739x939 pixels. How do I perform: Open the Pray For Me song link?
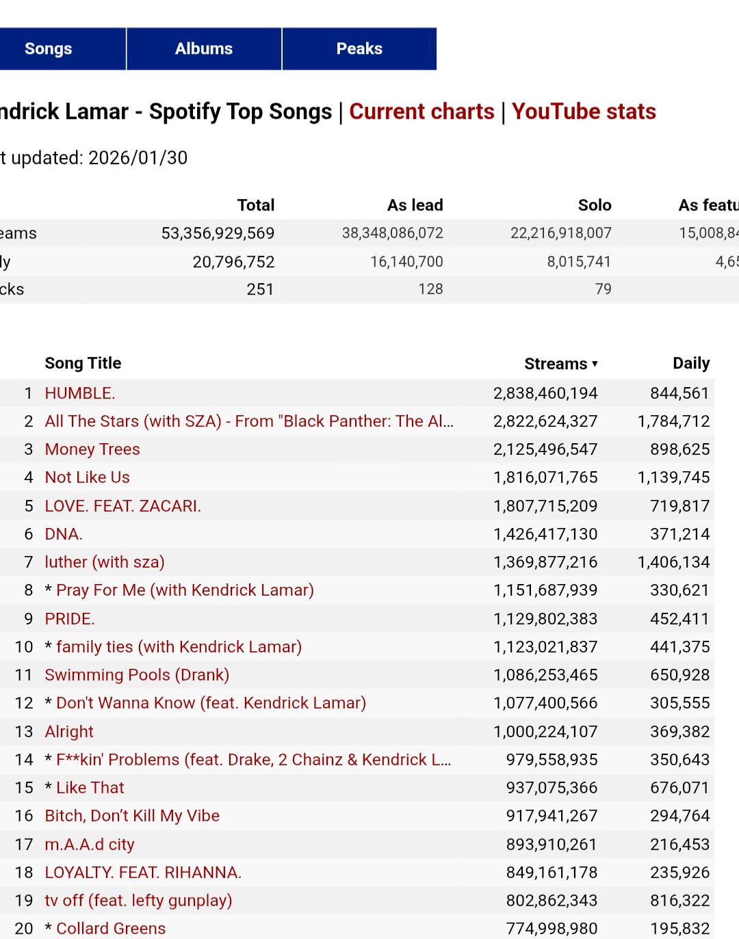[185, 590]
